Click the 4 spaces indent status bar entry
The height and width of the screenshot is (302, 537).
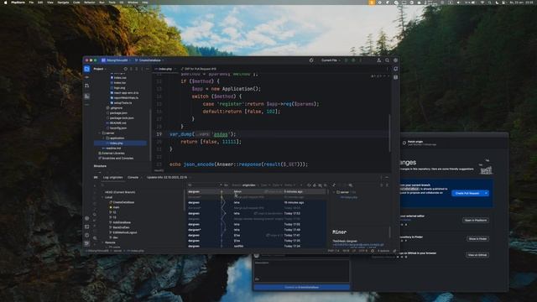click(383, 251)
